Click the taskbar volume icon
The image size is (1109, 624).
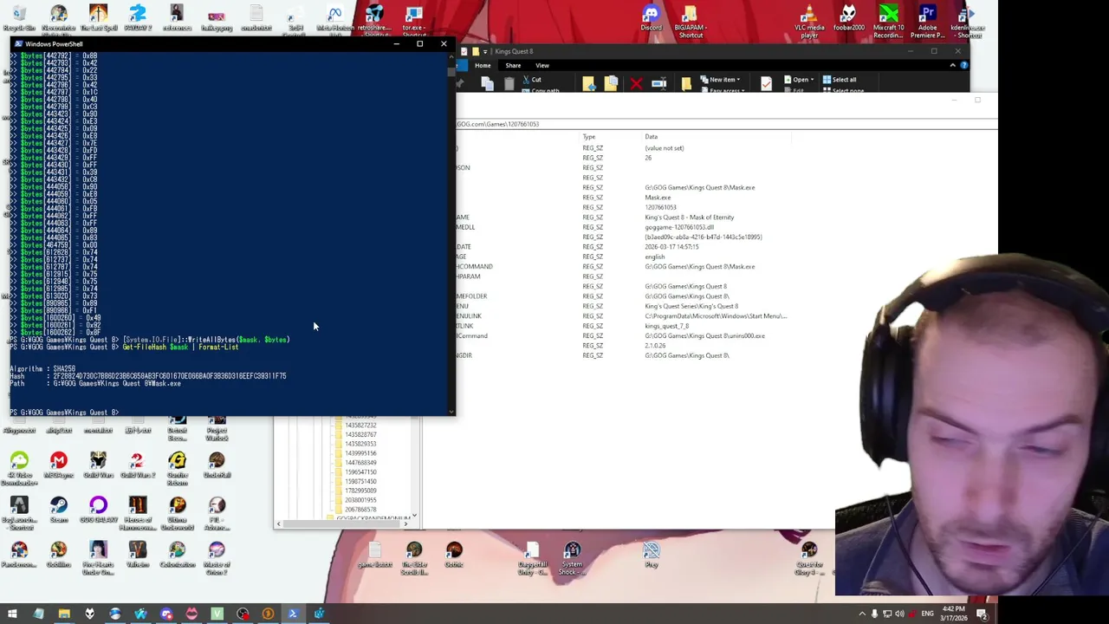899,614
